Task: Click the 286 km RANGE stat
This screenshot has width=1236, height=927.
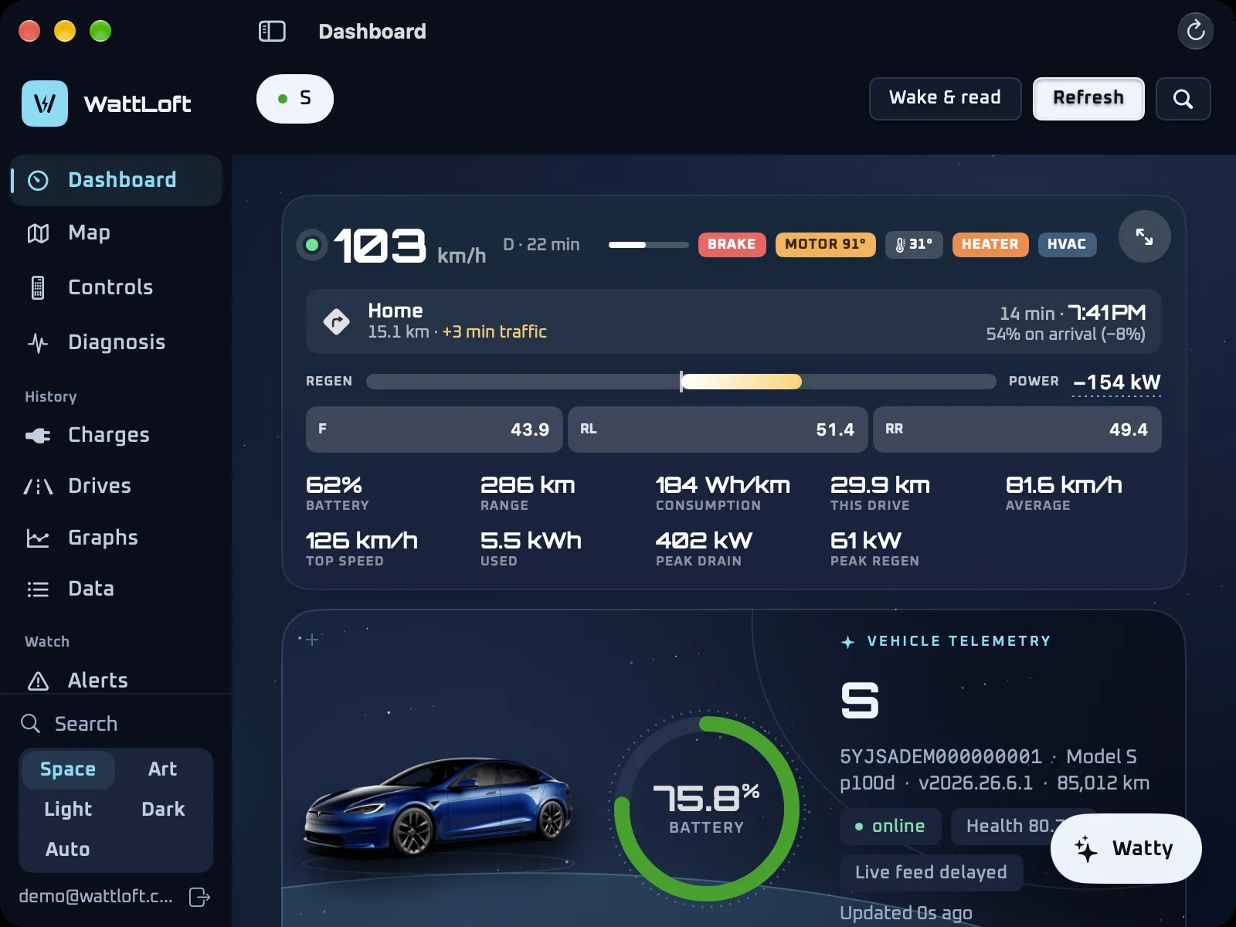Action: 528,493
